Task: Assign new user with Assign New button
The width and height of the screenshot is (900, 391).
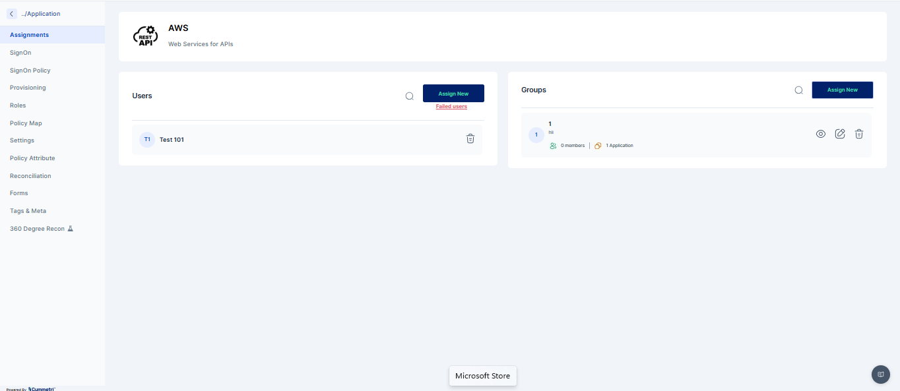Action: tap(453, 94)
